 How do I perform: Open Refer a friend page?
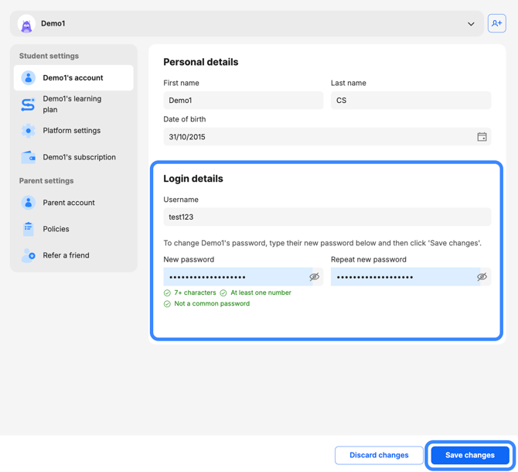point(73,255)
